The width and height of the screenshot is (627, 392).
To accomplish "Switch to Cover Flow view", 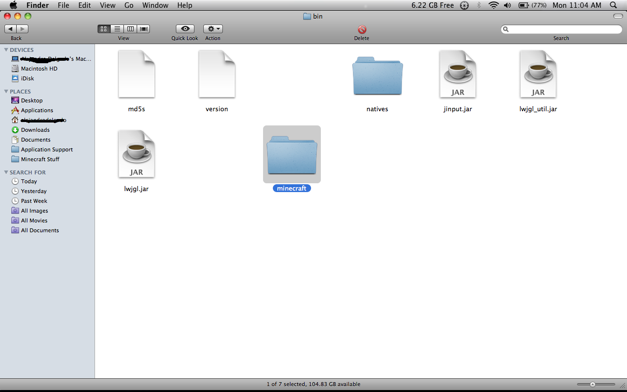I will click(x=144, y=29).
